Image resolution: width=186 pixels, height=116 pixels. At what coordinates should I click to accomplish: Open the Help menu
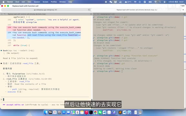(x=70, y=2)
